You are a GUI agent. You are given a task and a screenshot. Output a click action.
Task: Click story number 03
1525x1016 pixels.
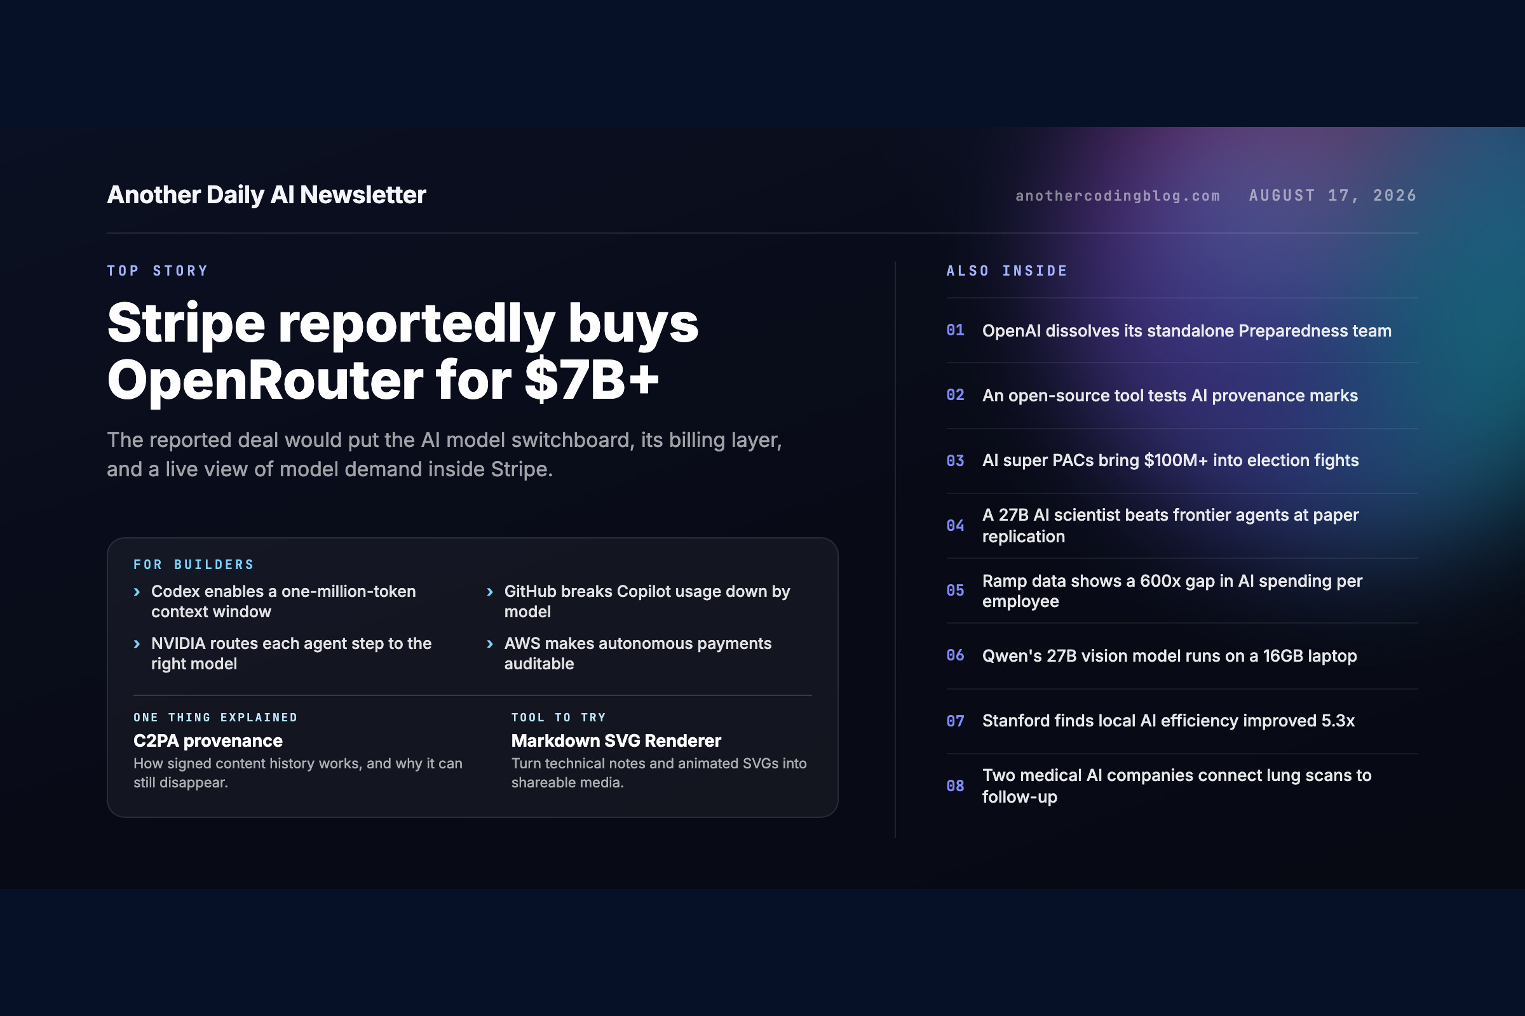coord(955,461)
